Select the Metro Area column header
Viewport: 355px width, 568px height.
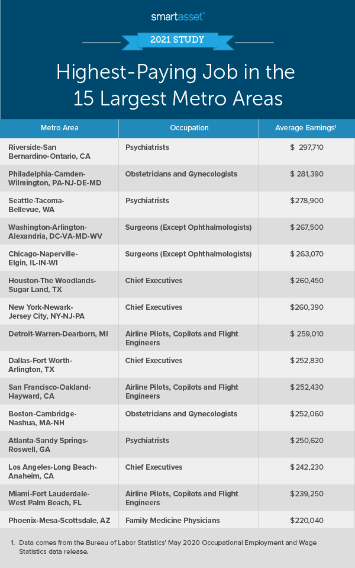pos(59,128)
